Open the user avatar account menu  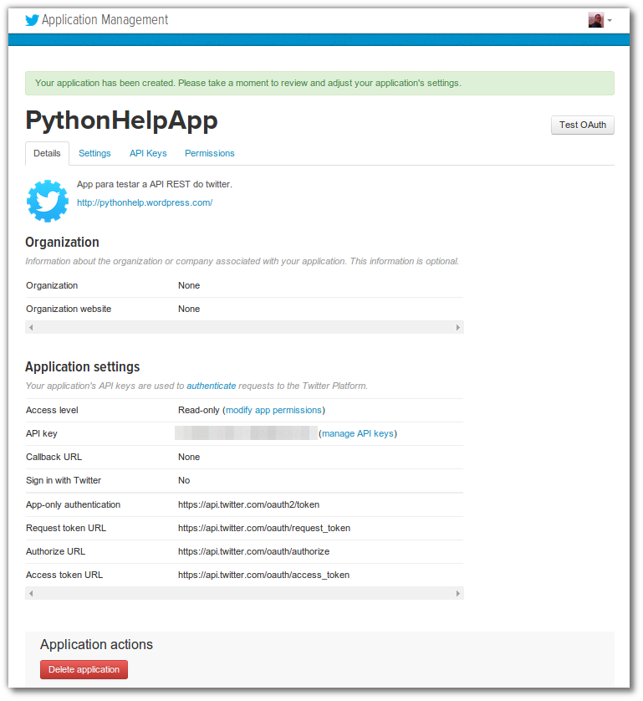tap(600, 20)
